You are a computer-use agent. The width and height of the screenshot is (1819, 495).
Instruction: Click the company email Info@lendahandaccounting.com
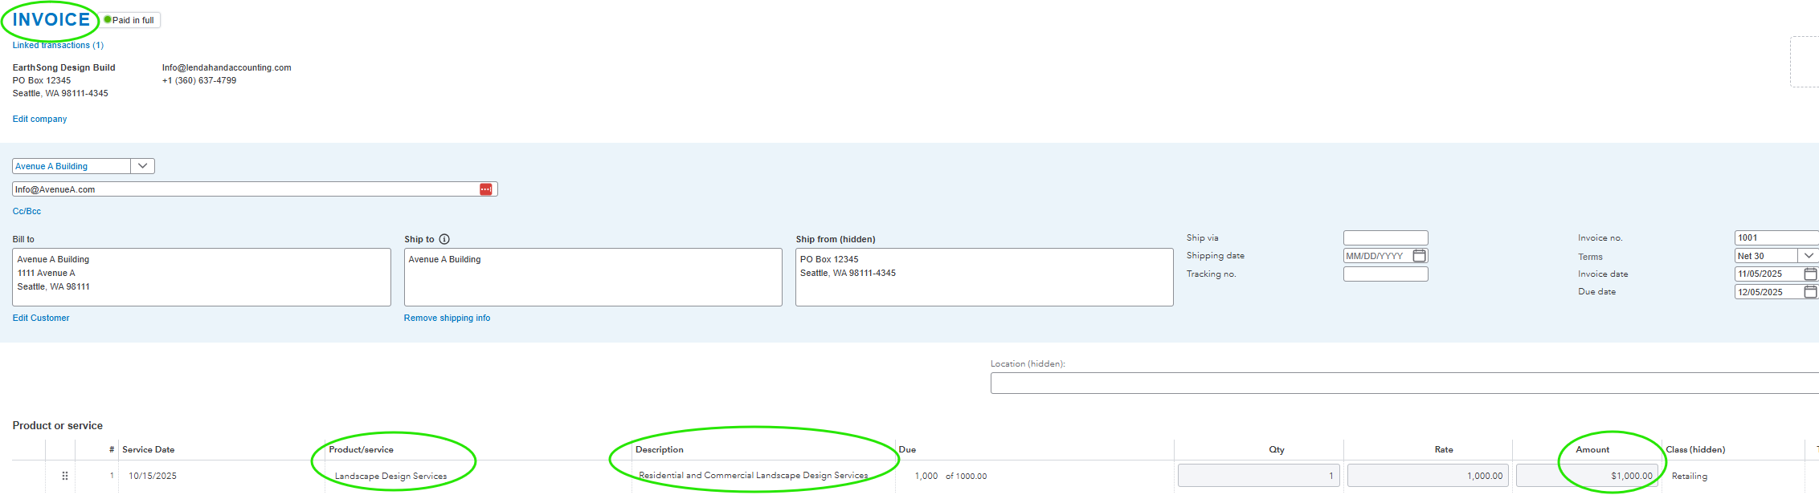click(x=227, y=67)
